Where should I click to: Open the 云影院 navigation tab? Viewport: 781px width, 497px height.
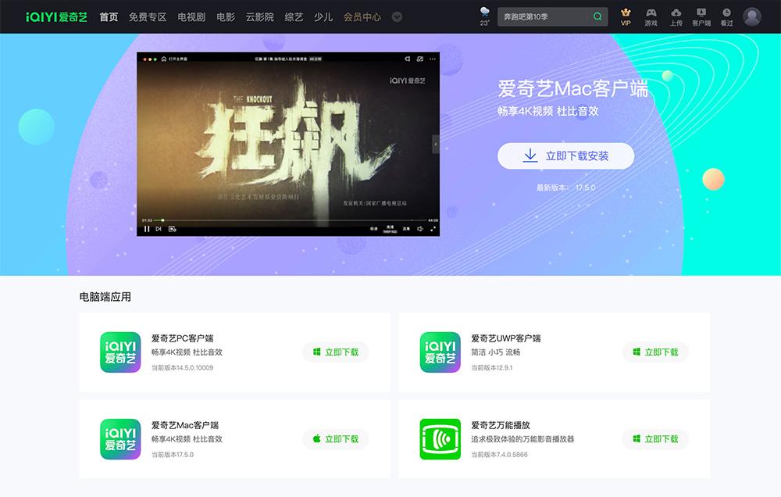pos(259,17)
